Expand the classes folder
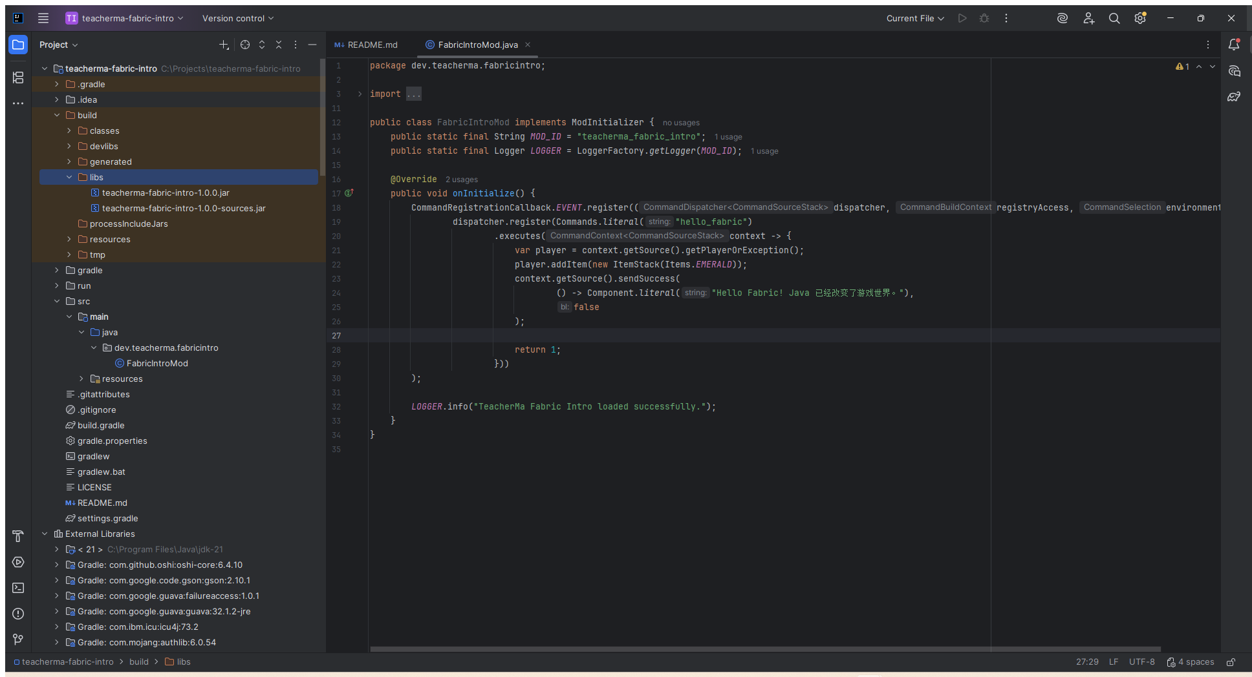This screenshot has height=677, width=1252. 69,130
